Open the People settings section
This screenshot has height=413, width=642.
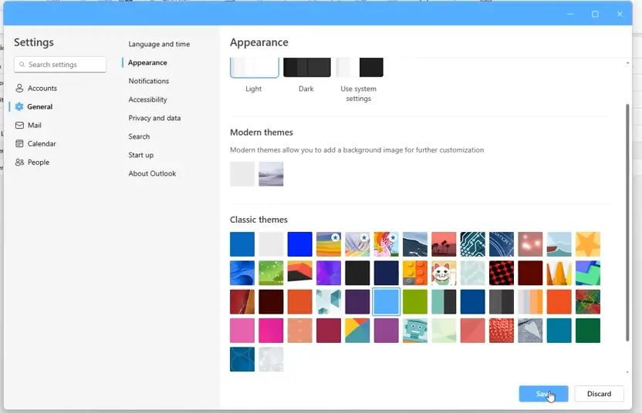pos(32,162)
